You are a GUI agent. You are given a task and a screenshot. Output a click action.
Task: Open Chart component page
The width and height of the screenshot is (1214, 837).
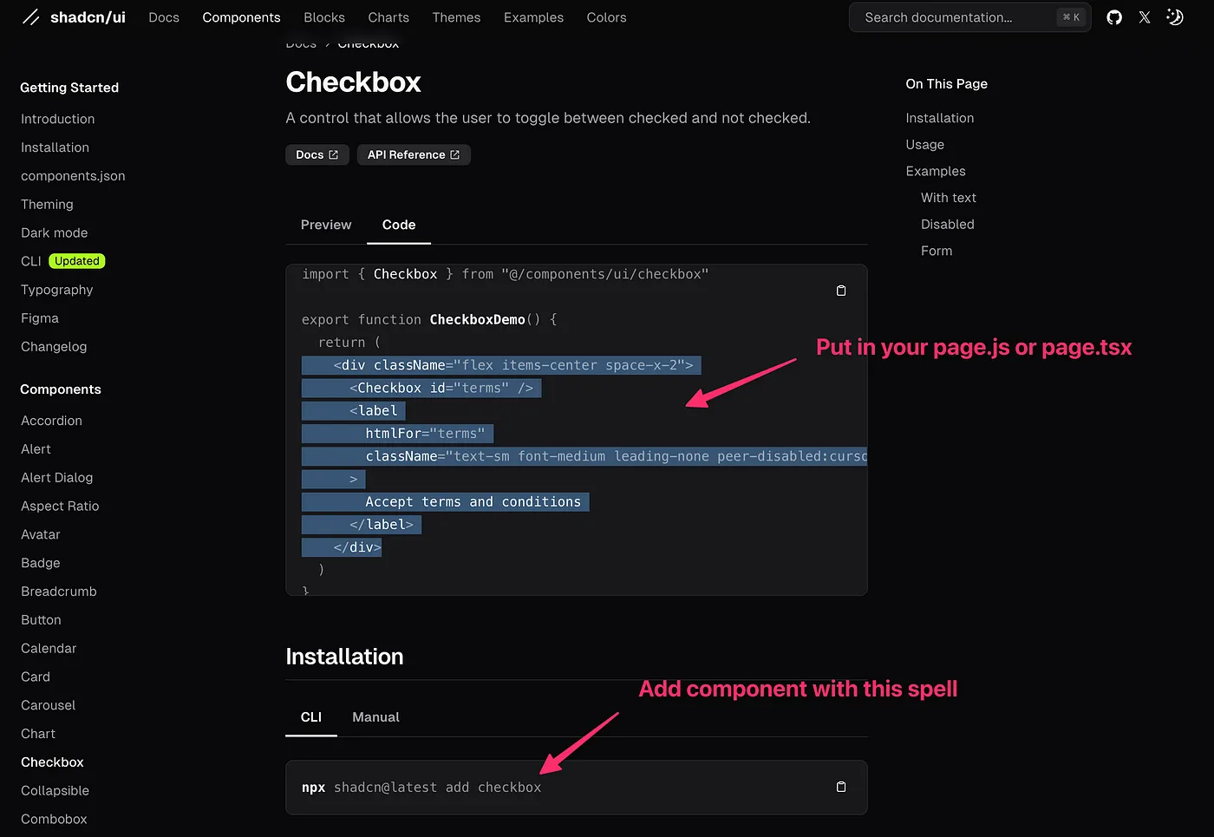(38, 734)
